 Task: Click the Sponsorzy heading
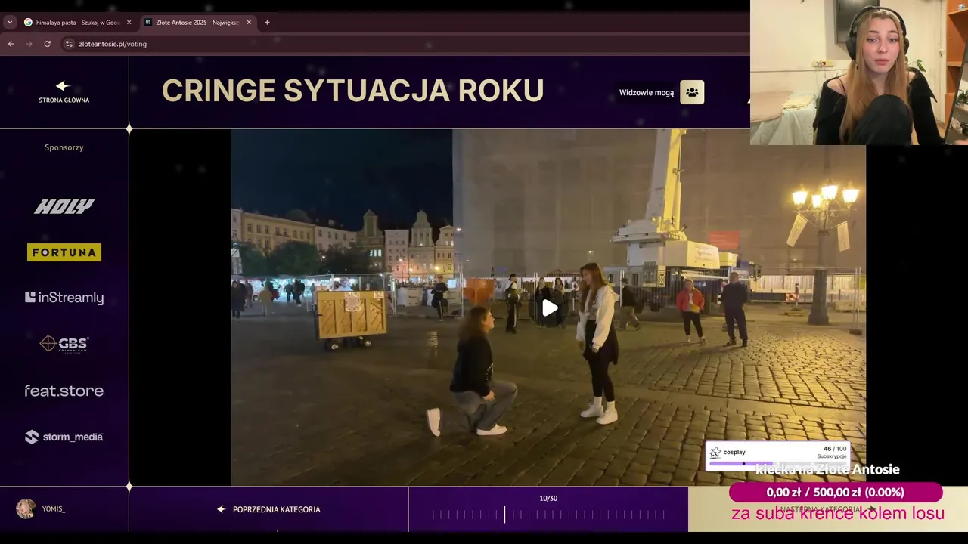point(64,147)
